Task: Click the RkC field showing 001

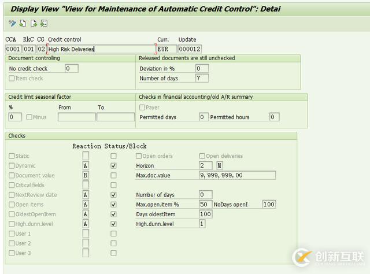Action: click(x=29, y=49)
